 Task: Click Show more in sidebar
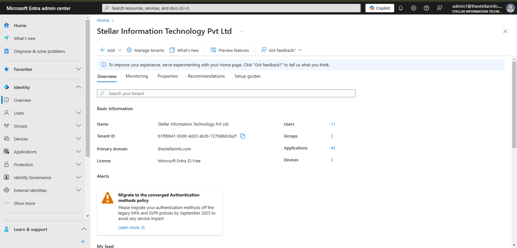(24, 203)
